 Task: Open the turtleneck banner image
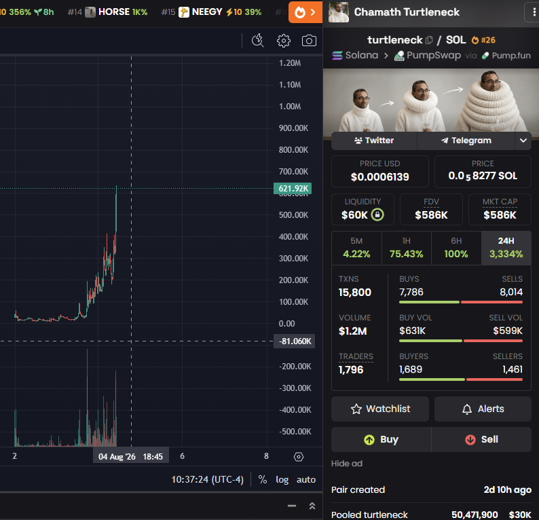click(431, 100)
